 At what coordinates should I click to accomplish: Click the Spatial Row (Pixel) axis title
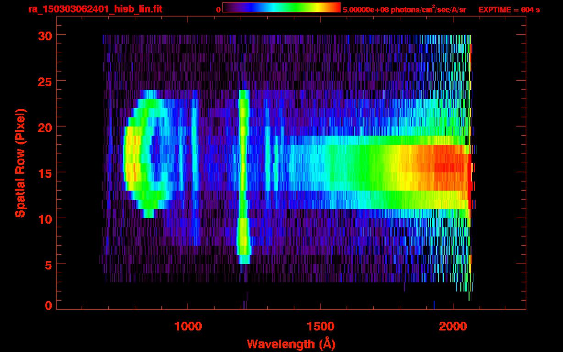click(20, 163)
